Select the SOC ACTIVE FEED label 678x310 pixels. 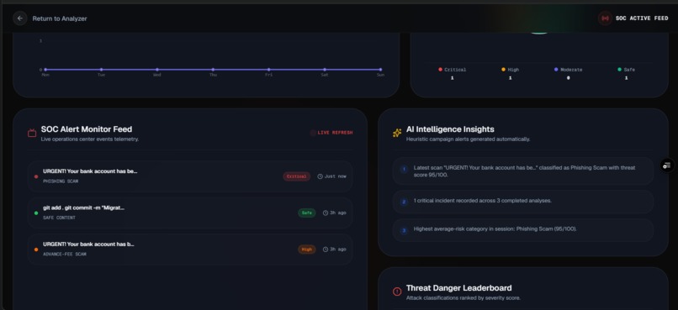(642, 18)
